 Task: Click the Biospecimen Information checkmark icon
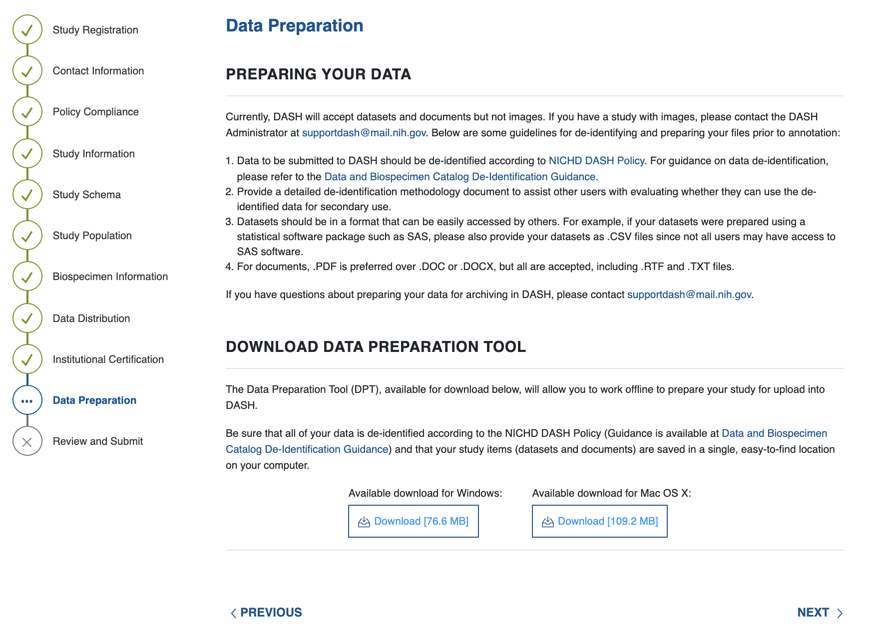coord(27,277)
